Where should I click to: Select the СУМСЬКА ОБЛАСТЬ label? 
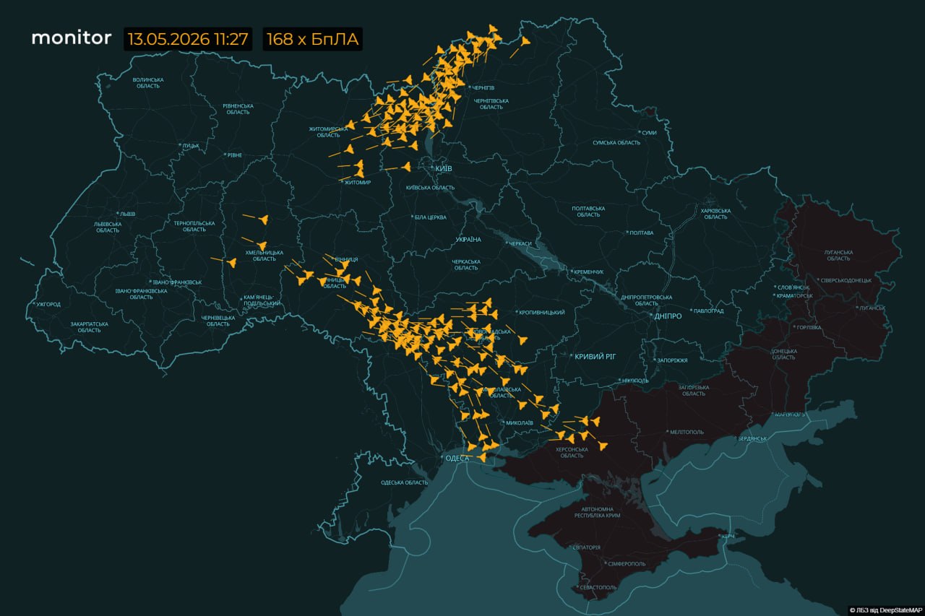(x=616, y=143)
